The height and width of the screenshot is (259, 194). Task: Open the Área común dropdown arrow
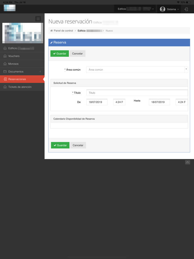tap(186, 70)
